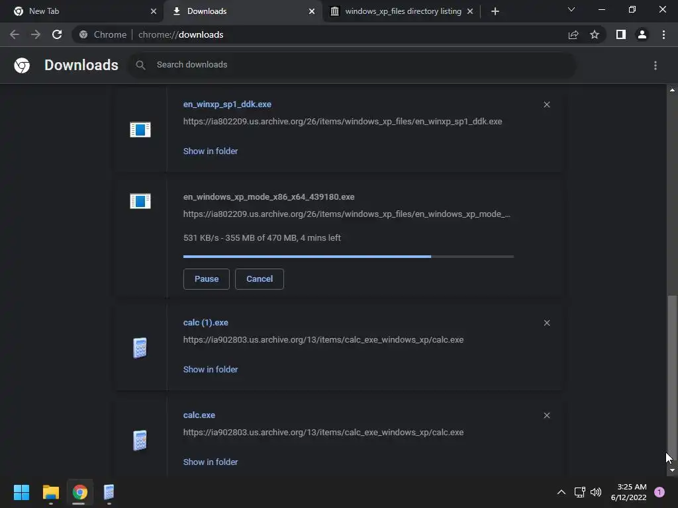Remove calc (1).exe from the list

pyautogui.click(x=546, y=323)
